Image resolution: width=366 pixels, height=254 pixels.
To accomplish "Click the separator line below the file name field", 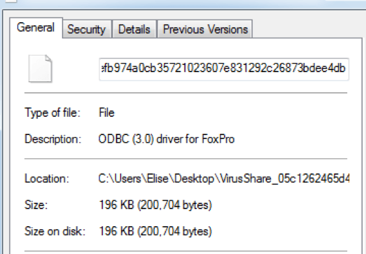I will (x=186, y=93).
